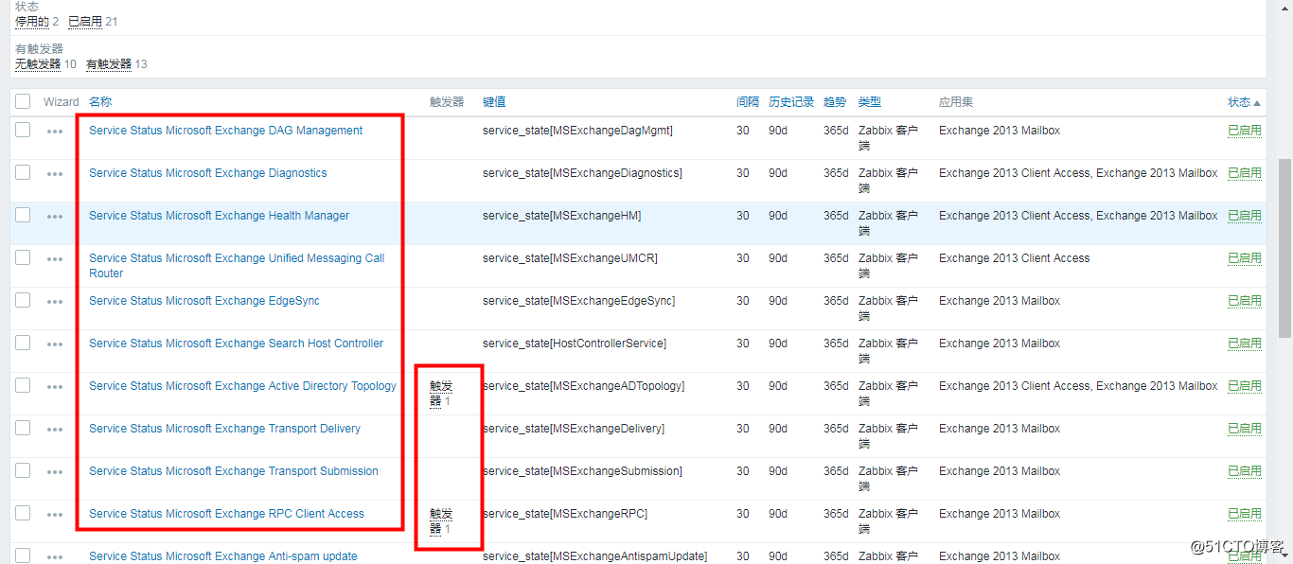This screenshot has width=1293, height=564.
Task: Toggle 已启用 status for DAG Management
Action: coord(1245,131)
